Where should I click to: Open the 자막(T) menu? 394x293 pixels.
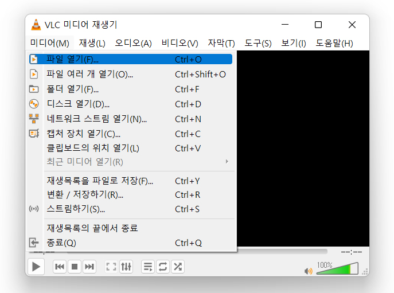click(221, 43)
